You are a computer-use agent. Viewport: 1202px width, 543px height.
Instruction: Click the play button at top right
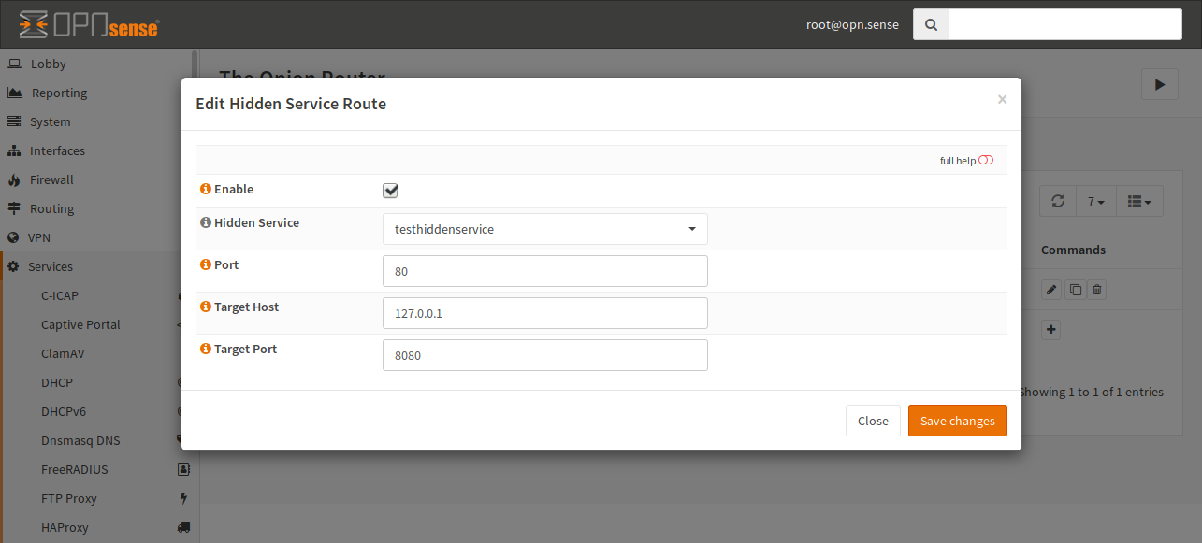pos(1159,84)
